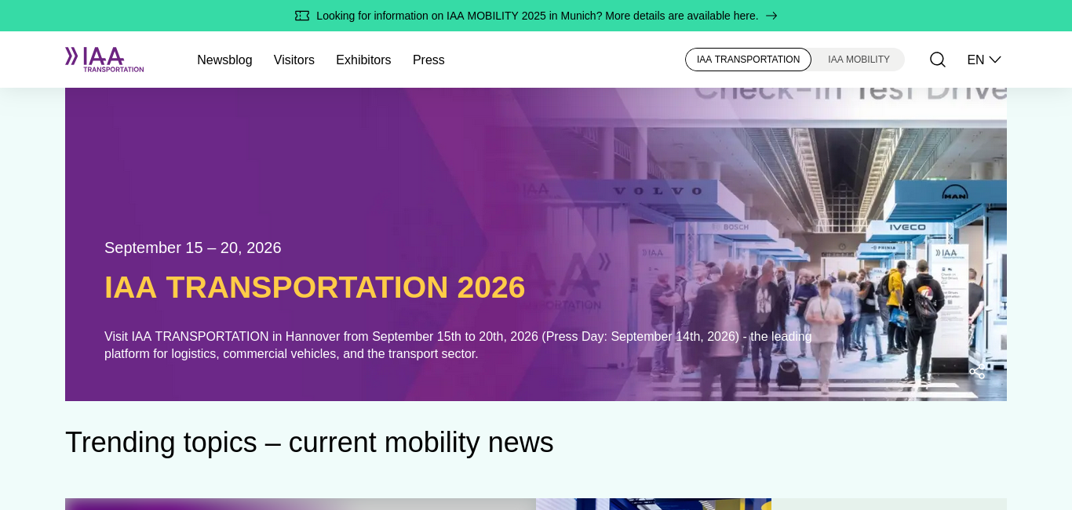The height and width of the screenshot is (510, 1072).
Task: Click the IAA TRANSPORTATION 2026 headline
Action: [315, 287]
